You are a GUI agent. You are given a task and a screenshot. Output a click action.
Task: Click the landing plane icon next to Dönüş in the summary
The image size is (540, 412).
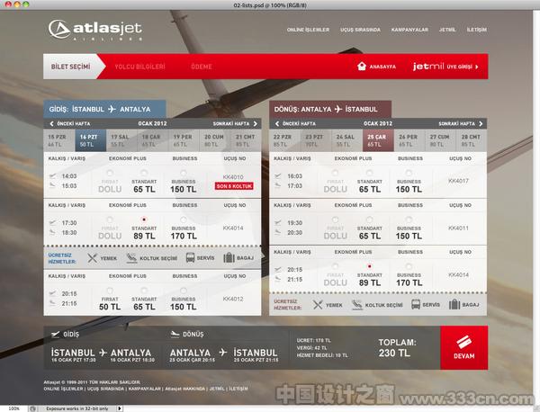[175, 334]
